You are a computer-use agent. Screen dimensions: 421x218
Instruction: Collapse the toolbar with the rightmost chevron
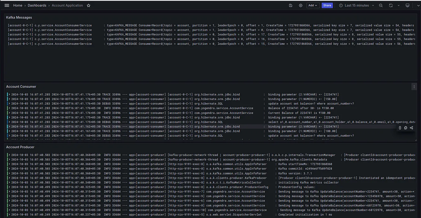(x=418, y=5)
